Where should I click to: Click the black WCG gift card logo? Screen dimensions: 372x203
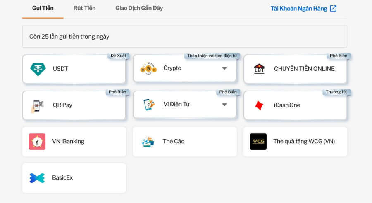[x=258, y=142]
